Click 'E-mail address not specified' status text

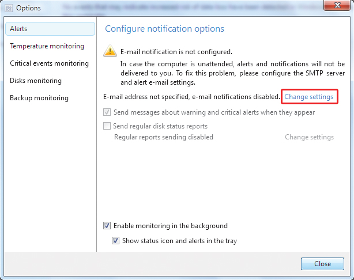point(191,97)
